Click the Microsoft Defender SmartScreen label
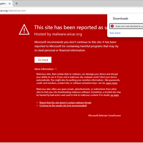Image resolution: width=143 pixels, height=143 pixels. tap(104, 116)
